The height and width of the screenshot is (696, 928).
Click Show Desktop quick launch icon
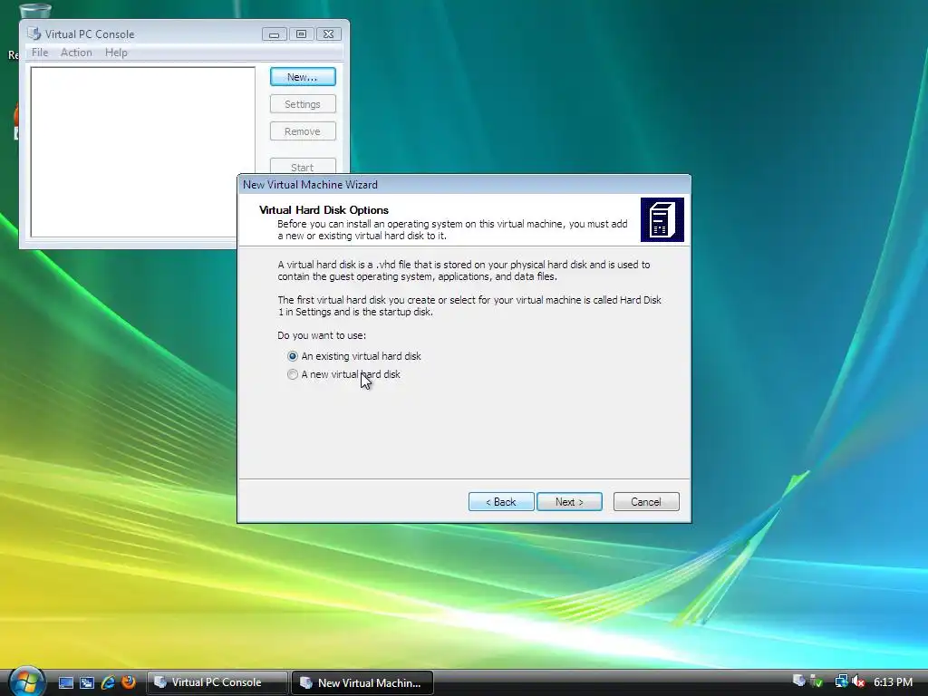65,682
